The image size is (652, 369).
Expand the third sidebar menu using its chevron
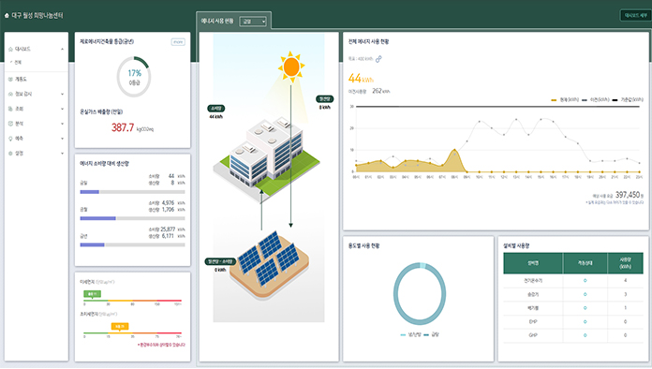63,94
